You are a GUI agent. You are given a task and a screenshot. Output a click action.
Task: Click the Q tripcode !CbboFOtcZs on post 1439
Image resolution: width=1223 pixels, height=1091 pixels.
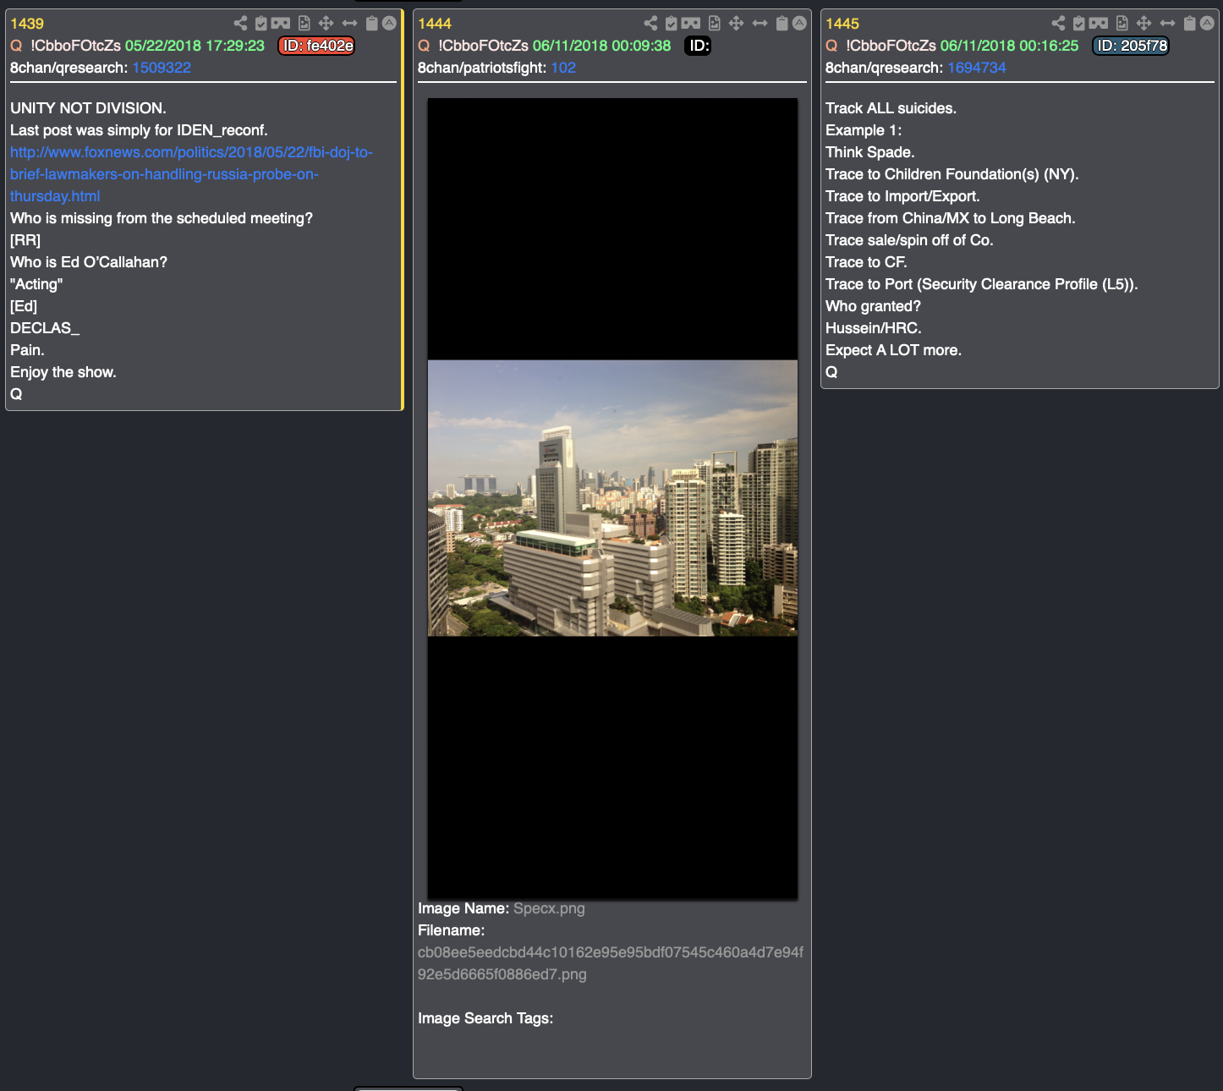pos(76,46)
